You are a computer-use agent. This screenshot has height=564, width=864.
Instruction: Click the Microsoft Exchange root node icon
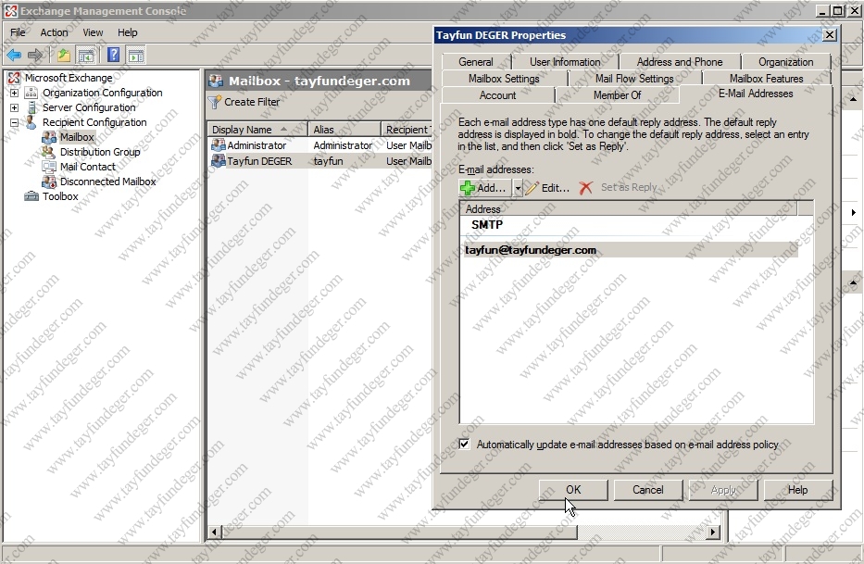tap(14, 78)
